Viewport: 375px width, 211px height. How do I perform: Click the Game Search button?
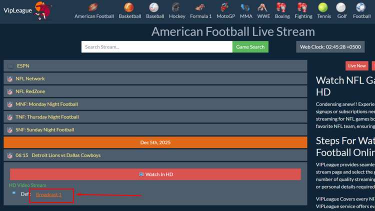point(250,47)
